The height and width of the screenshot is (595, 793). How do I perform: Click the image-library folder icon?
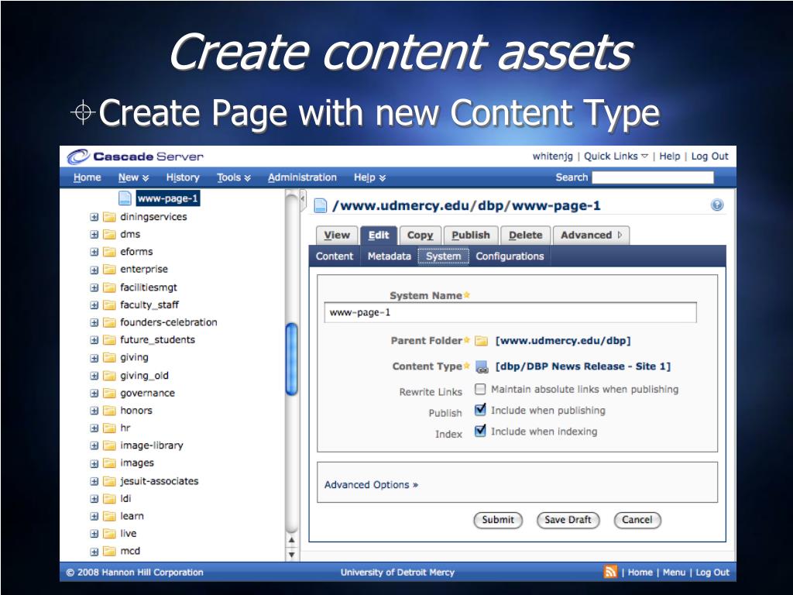point(109,445)
